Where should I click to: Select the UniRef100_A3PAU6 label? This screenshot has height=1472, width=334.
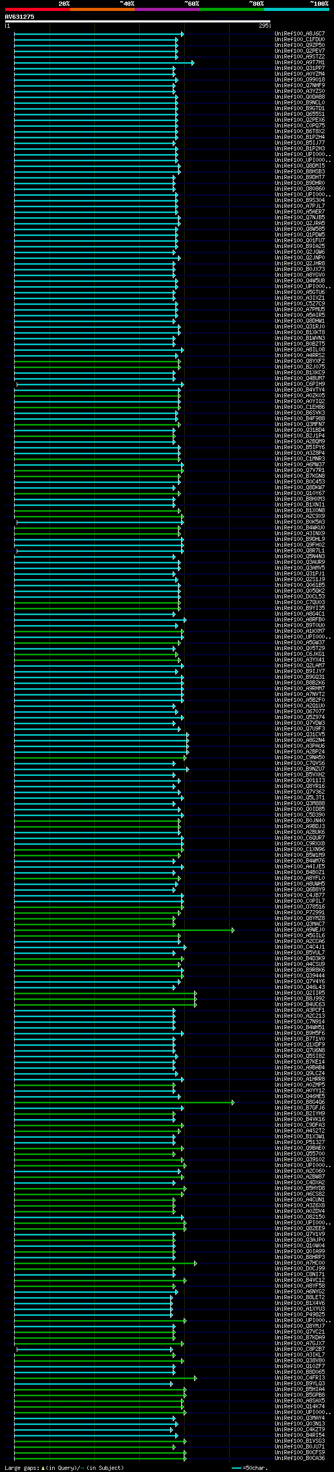[x=300, y=746]
